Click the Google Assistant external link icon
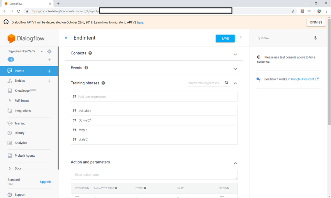The height and width of the screenshot is (198, 331). click(x=317, y=79)
